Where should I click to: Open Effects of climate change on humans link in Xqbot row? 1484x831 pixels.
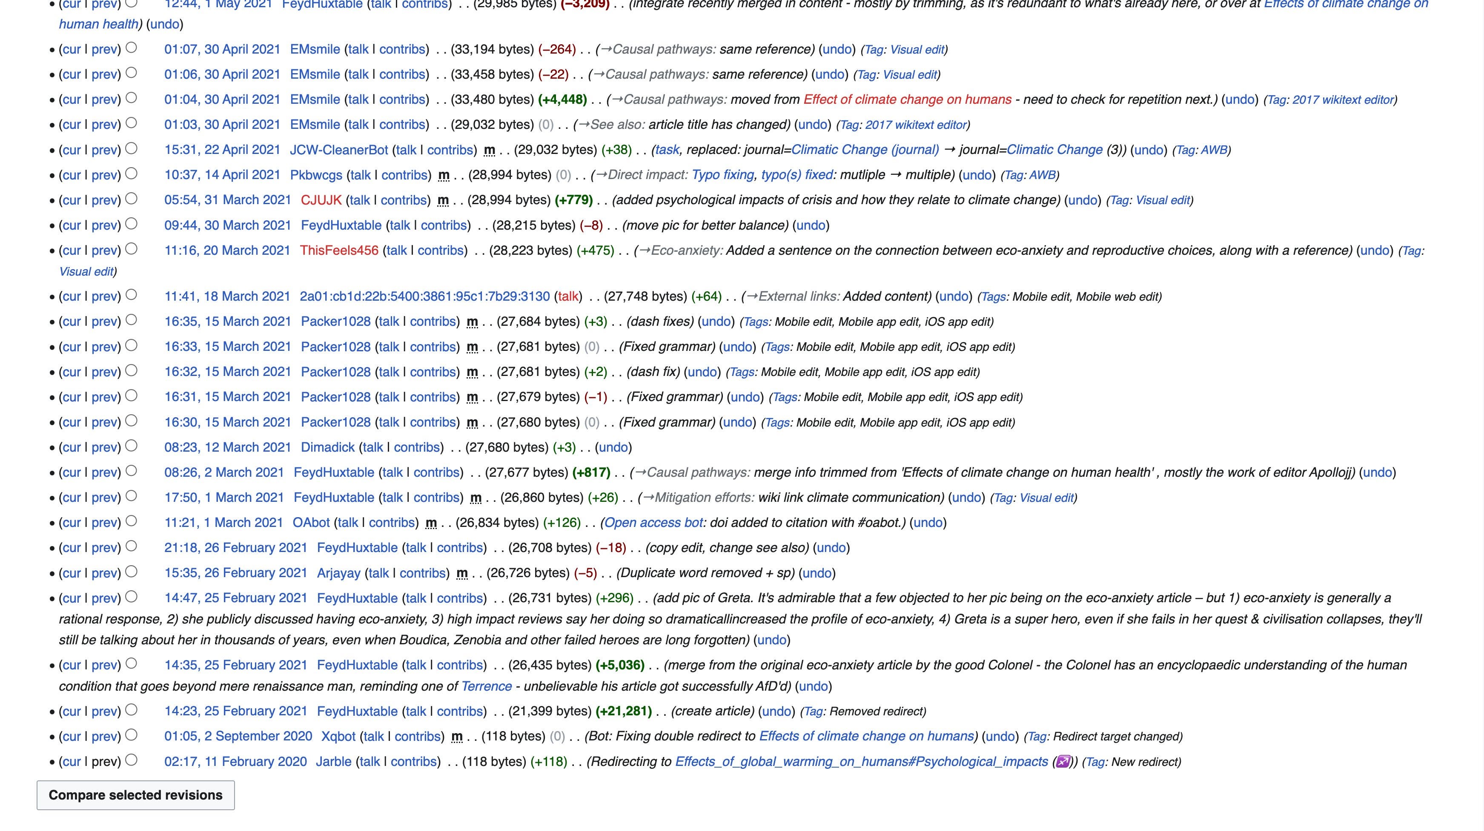coord(866,736)
